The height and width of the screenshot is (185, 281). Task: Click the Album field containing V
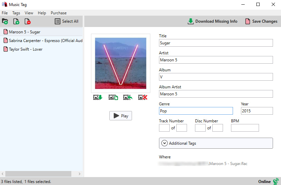coord(216,77)
